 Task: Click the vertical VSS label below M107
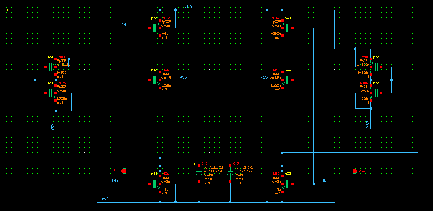click(53, 126)
